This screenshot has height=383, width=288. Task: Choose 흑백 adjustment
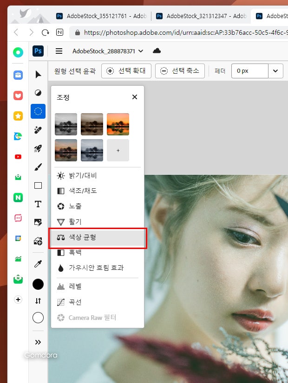(x=98, y=253)
